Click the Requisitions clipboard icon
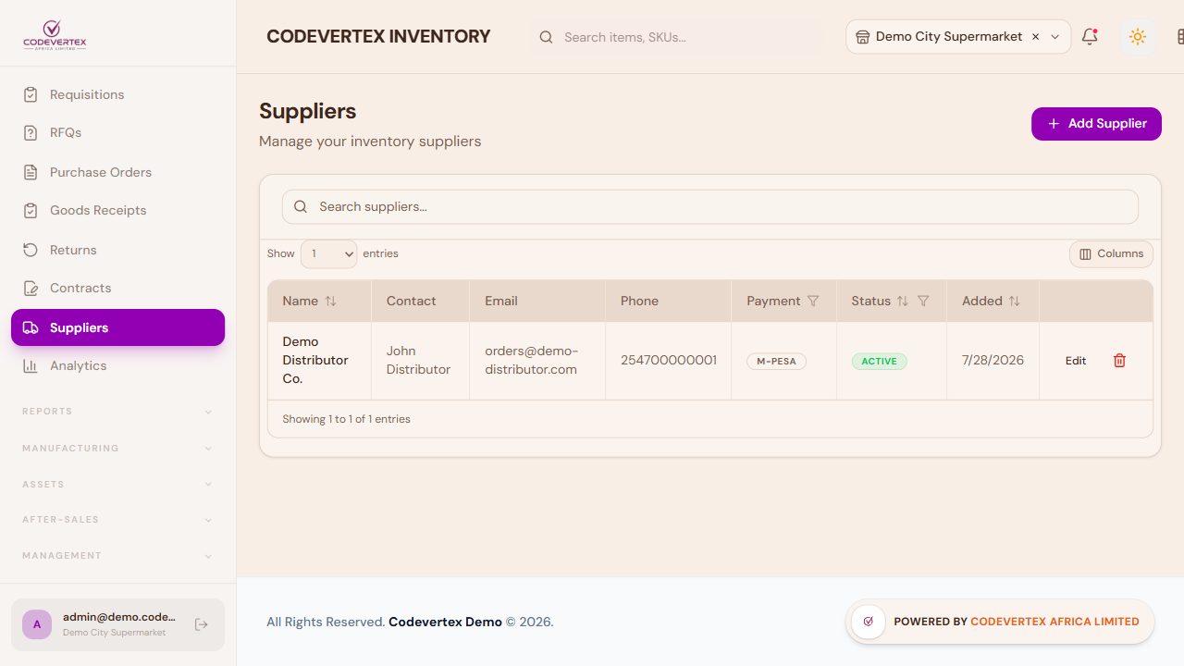This screenshot has height=666, width=1184. pyautogui.click(x=31, y=94)
